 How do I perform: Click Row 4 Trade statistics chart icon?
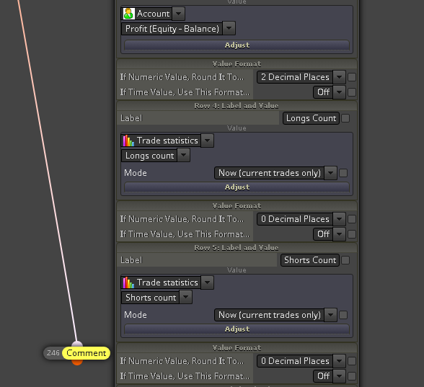click(128, 141)
